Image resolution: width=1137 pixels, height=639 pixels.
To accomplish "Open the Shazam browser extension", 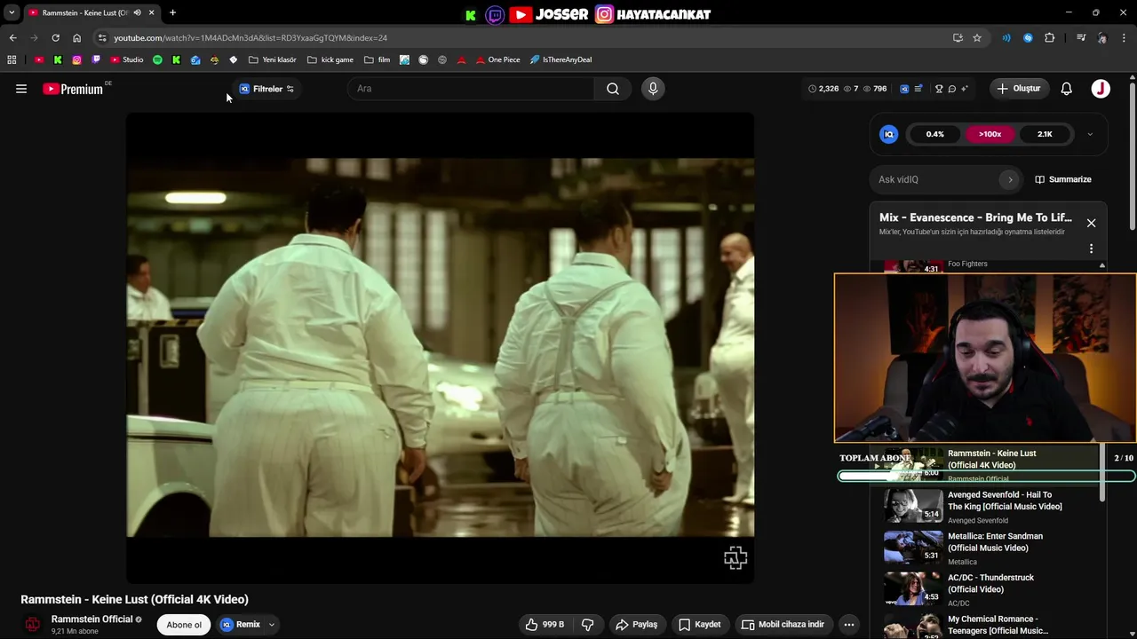I will (1028, 38).
